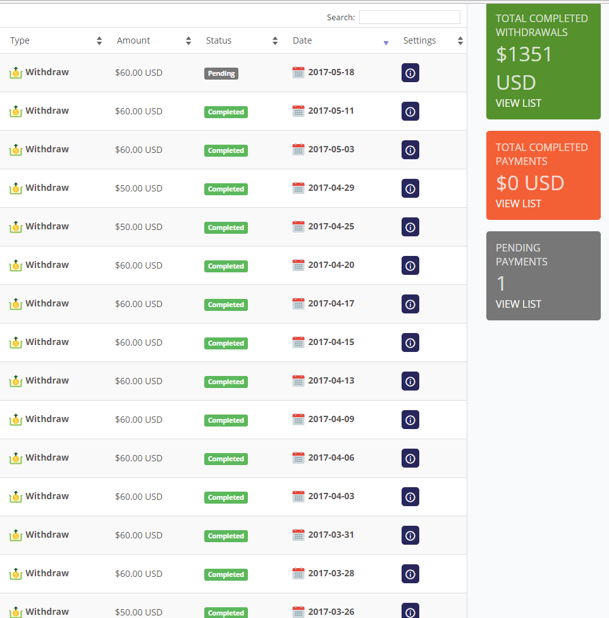This screenshot has height=618, width=609.
Task: Open info for the 2017-03-31 withdrawal
Action: (410, 536)
